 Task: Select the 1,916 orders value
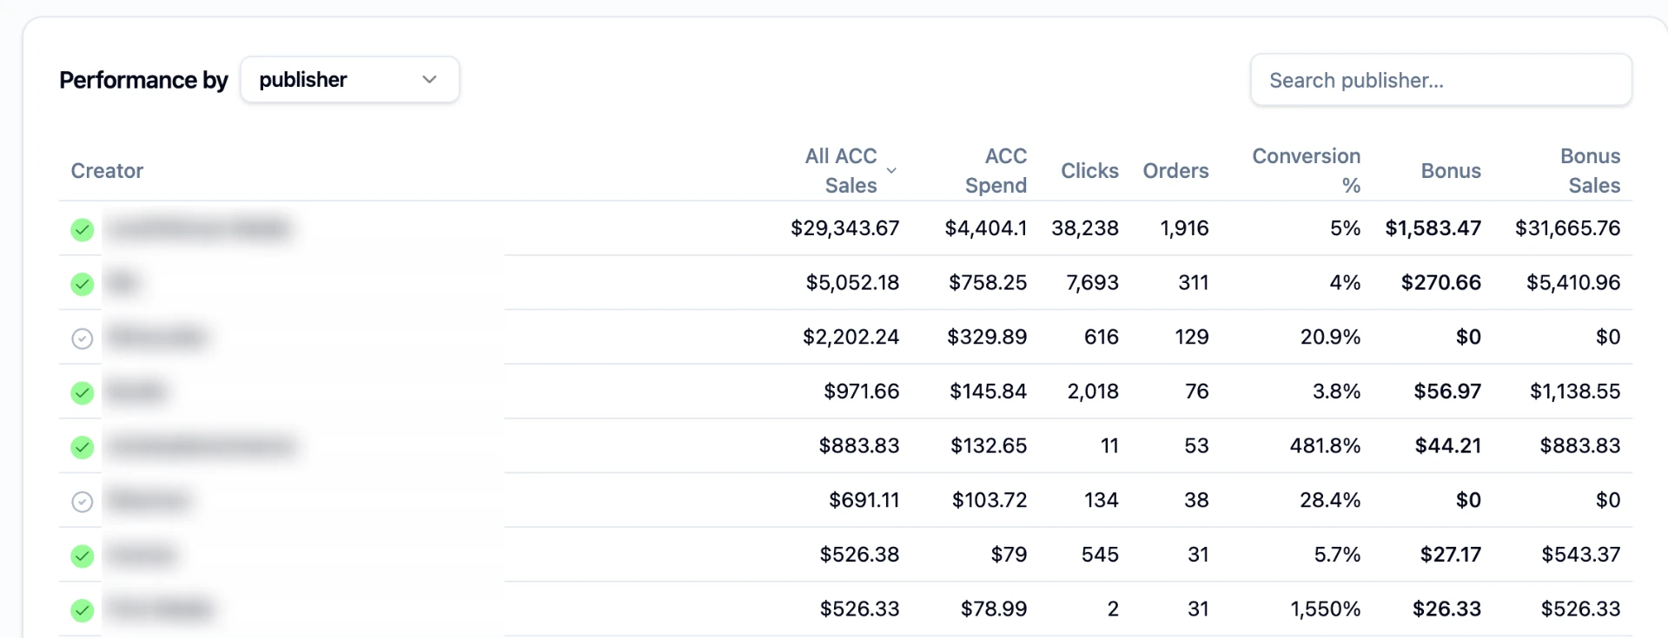(1184, 228)
